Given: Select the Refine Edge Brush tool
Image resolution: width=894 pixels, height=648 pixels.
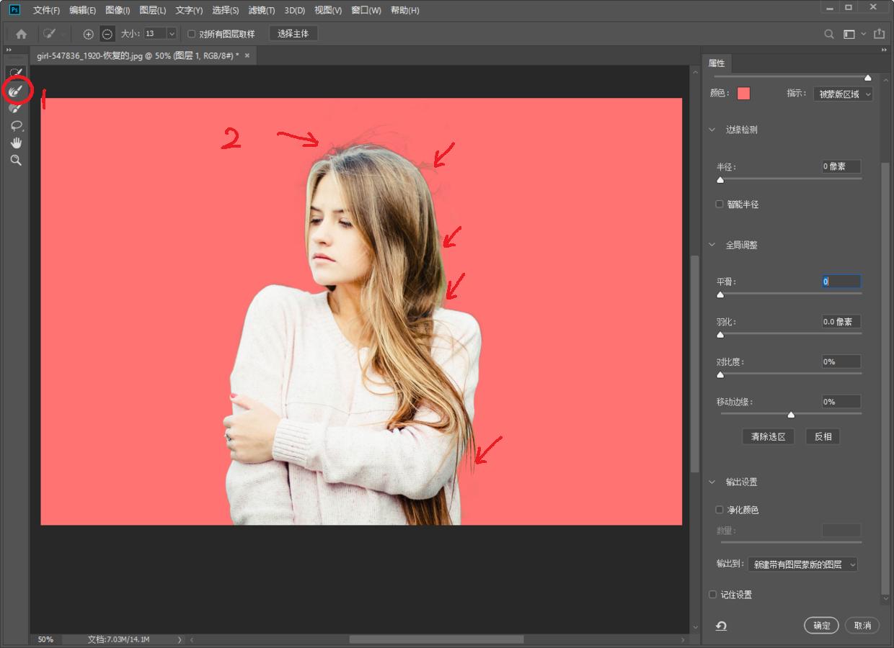Looking at the screenshot, I should pyautogui.click(x=15, y=91).
